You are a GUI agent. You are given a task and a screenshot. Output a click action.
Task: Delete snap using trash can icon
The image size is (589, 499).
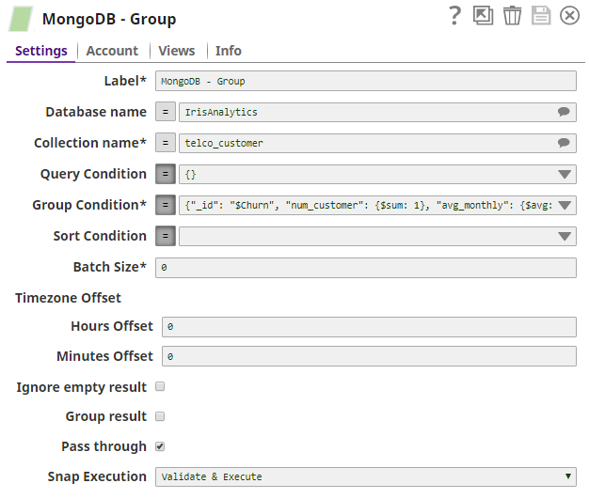[513, 16]
